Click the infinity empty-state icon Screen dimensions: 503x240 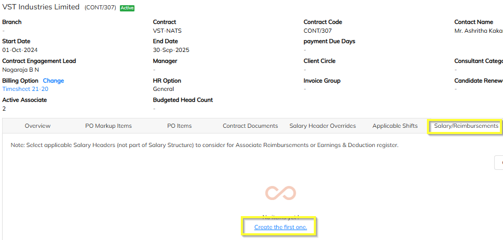click(x=280, y=193)
